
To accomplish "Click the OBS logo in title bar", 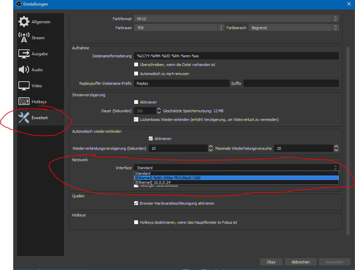I will (x=19, y=4).
